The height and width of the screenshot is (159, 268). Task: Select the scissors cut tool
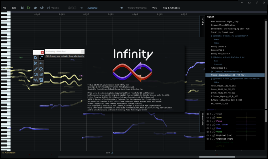[x=35, y=63]
